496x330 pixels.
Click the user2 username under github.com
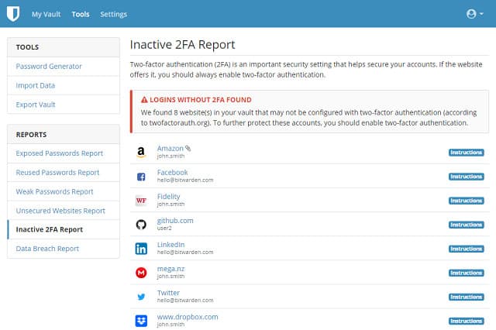tap(164, 228)
